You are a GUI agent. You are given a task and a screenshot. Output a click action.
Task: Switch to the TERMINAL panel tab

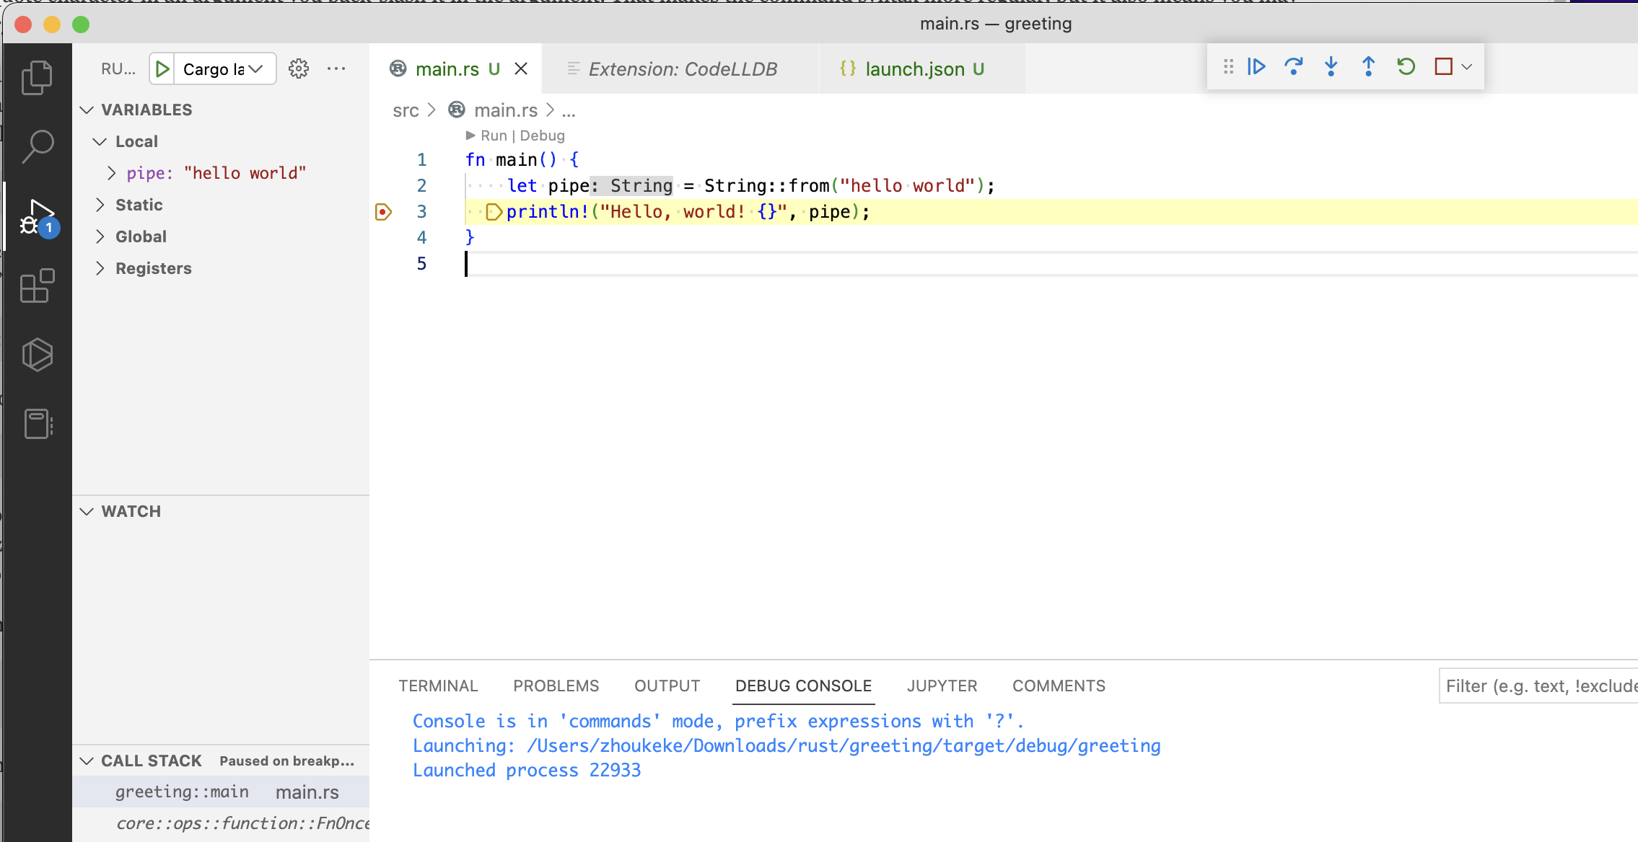(438, 686)
